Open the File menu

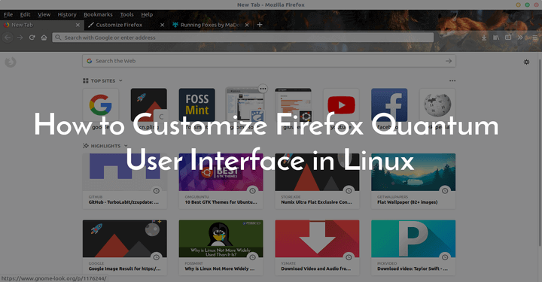tap(8, 14)
